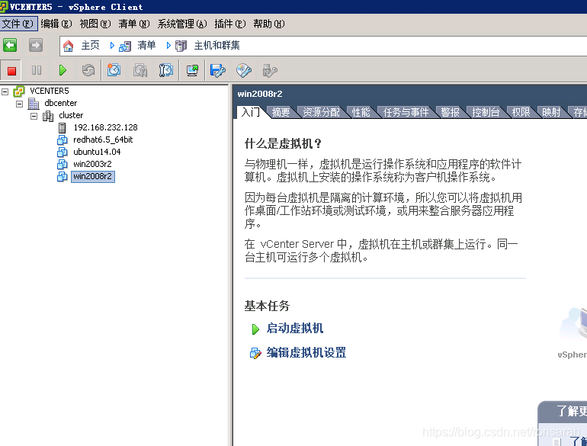Click the green power on play icon

click(x=63, y=70)
